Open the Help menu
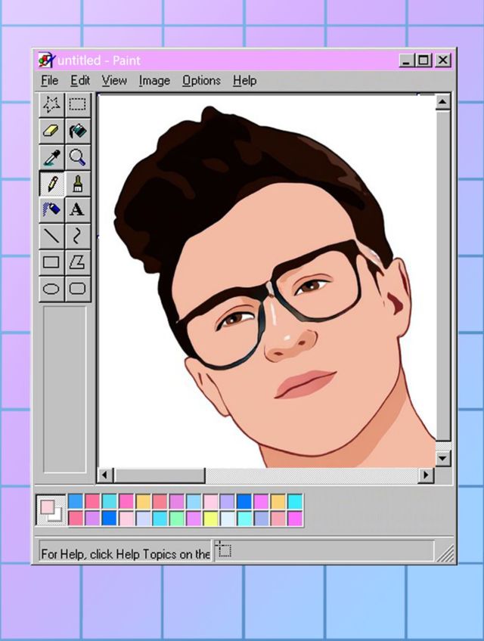Viewport: 484px width, 641px height. tap(244, 81)
